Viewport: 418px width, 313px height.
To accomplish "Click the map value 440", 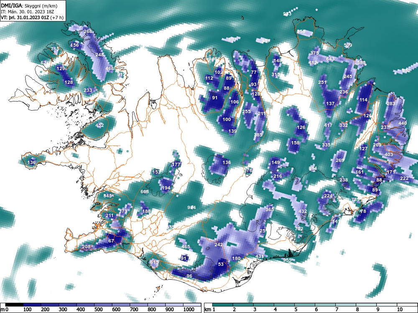I will [403, 123].
